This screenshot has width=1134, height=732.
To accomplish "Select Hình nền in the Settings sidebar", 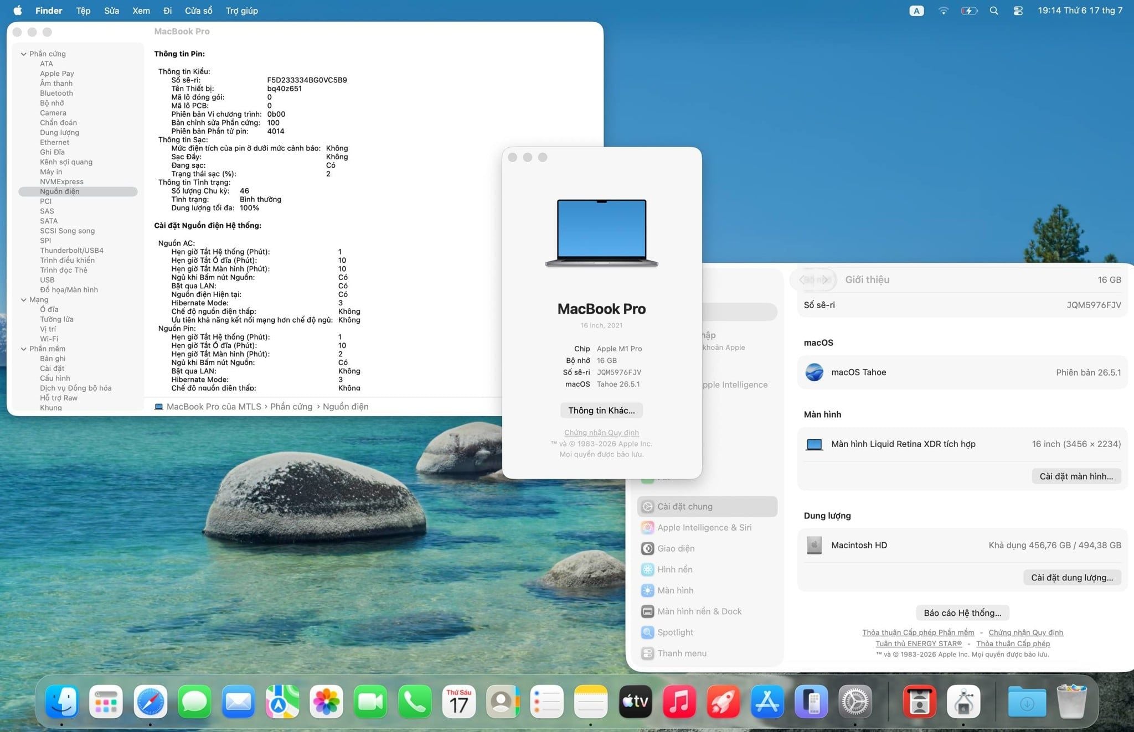I will pyautogui.click(x=707, y=569).
